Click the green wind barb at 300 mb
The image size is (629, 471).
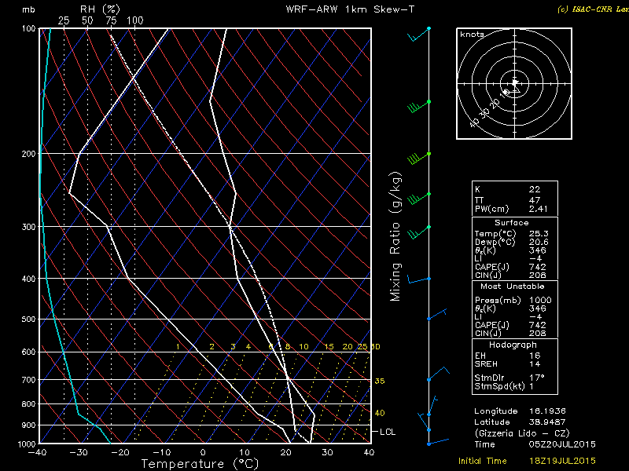[419, 232]
